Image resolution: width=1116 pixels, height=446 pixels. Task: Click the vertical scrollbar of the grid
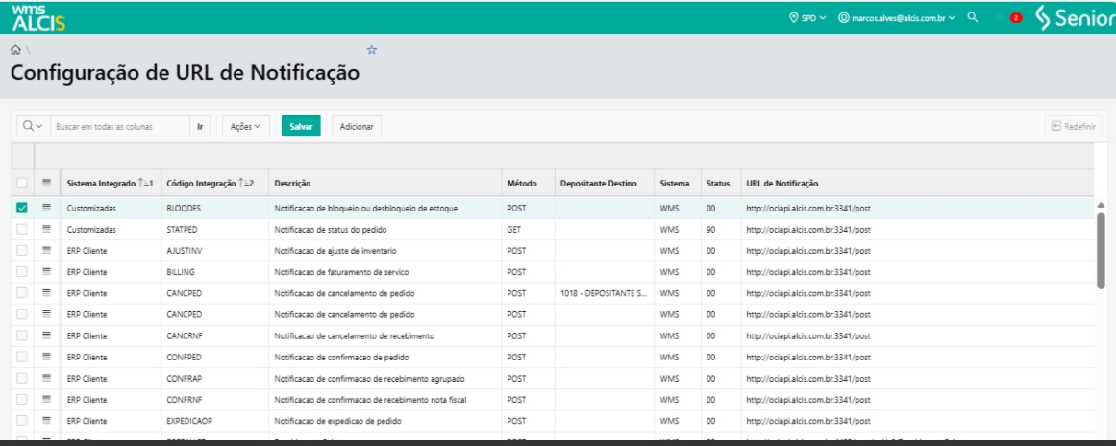click(x=1101, y=249)
